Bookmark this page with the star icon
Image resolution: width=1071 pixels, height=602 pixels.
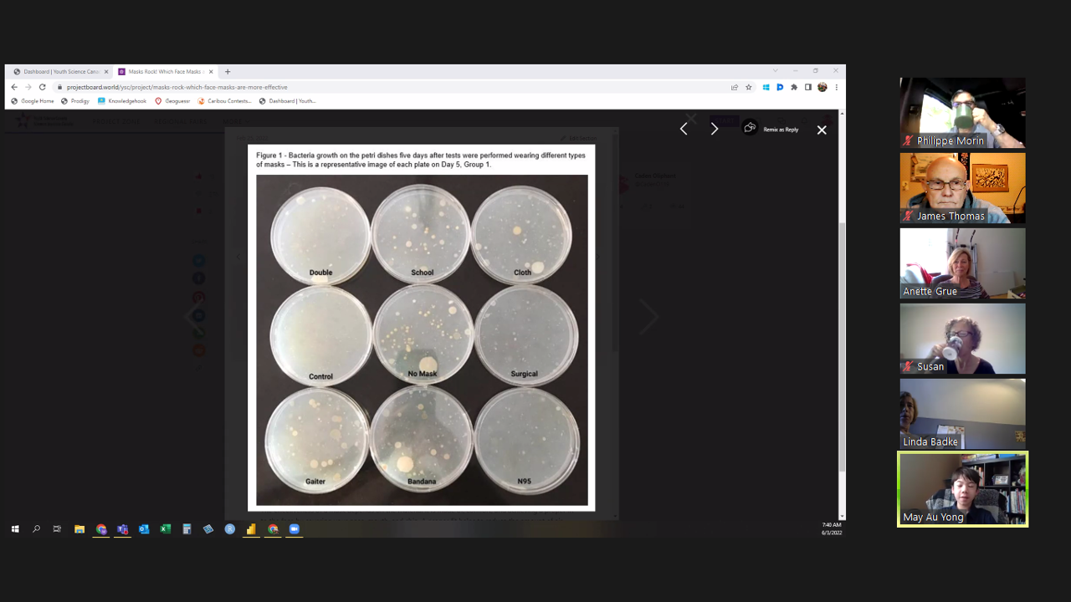749,87
